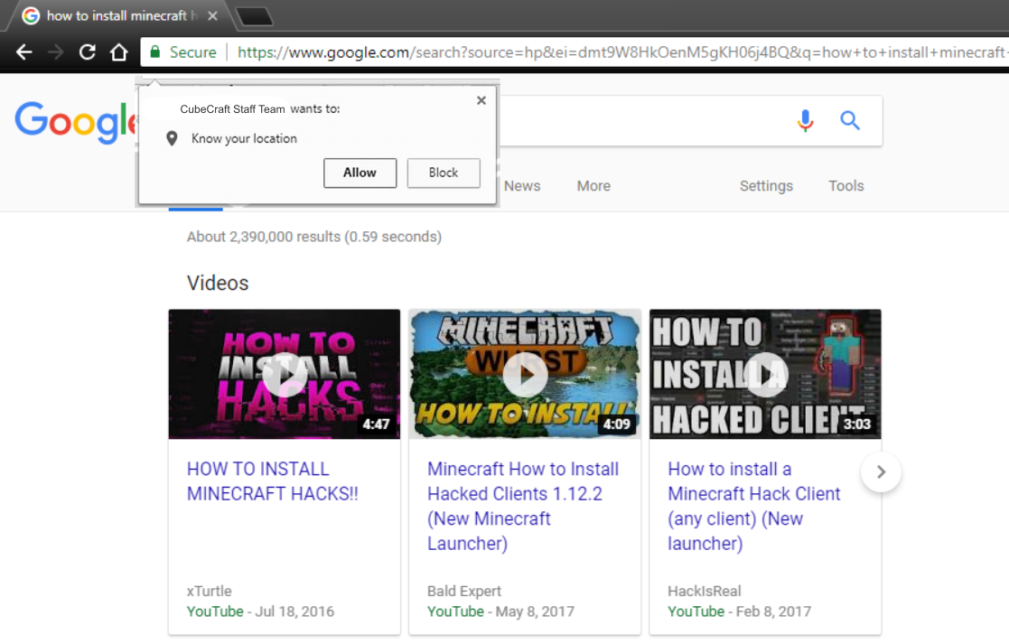Play the 'Hacked Client' video thumbnail
The image size is (1009, 644).
click(x=765, y=375)
